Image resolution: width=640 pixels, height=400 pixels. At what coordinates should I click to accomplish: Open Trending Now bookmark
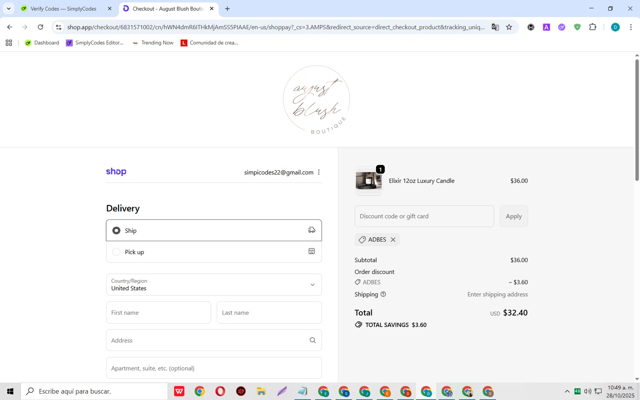153,43
